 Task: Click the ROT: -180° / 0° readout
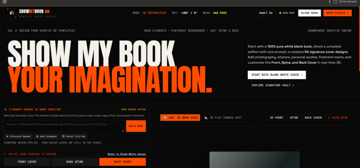pyautogui.click(x=184, y=13)
